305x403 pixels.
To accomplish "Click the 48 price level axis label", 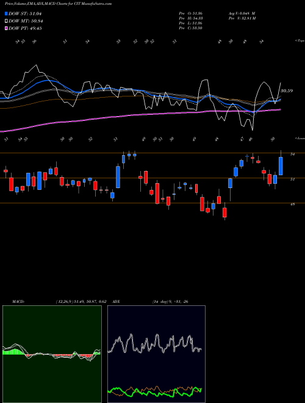I will point(292,205).
